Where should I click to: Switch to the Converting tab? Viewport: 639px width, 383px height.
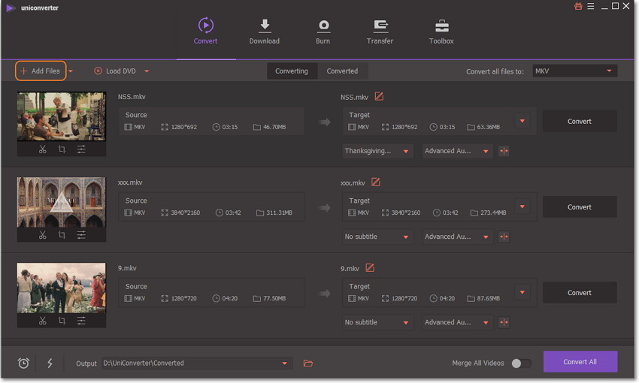(292, 71)
